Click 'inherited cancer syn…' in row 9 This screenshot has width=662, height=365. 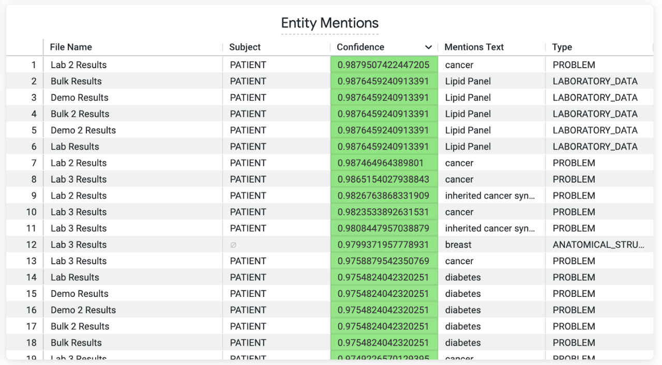click(490, 196)
